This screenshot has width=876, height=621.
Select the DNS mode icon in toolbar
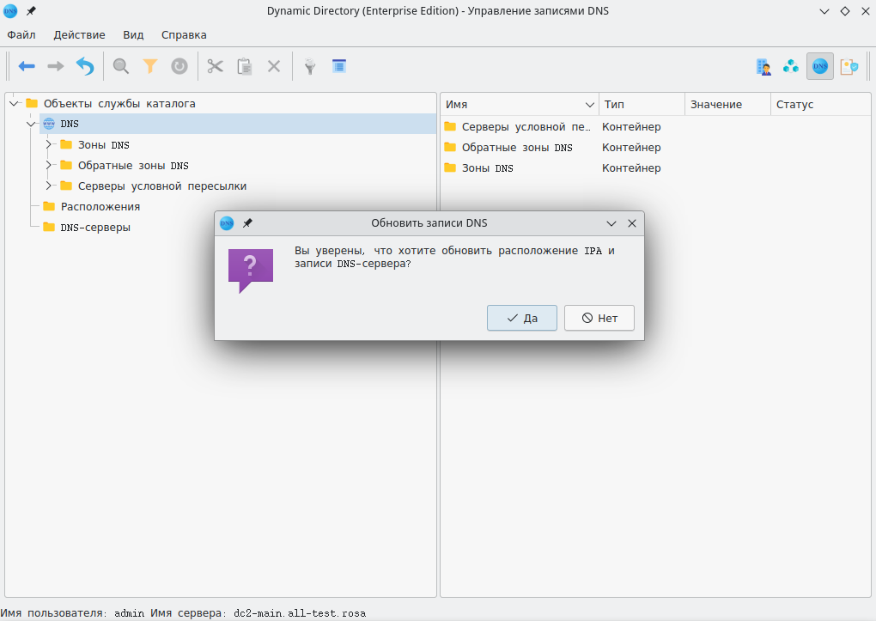820,66
